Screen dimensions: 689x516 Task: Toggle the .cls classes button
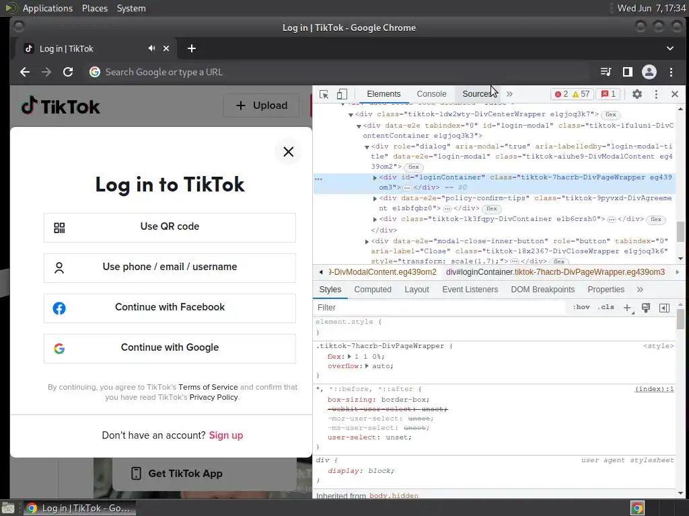pyautogui.click(x=606, y=307)
